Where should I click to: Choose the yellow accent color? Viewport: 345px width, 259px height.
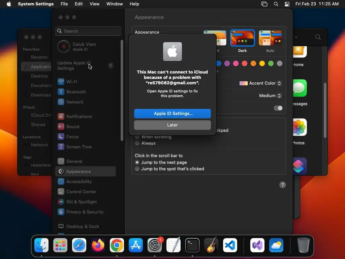262,64
